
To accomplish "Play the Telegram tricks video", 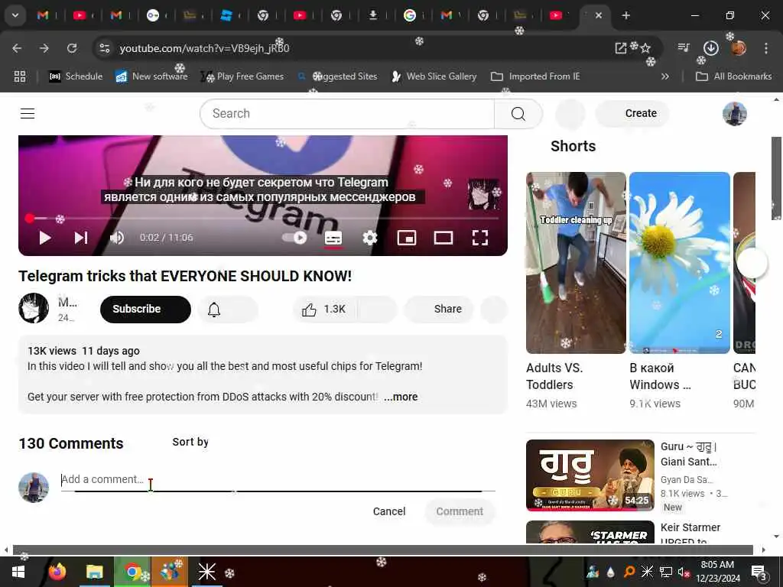I will coord(45,238).
